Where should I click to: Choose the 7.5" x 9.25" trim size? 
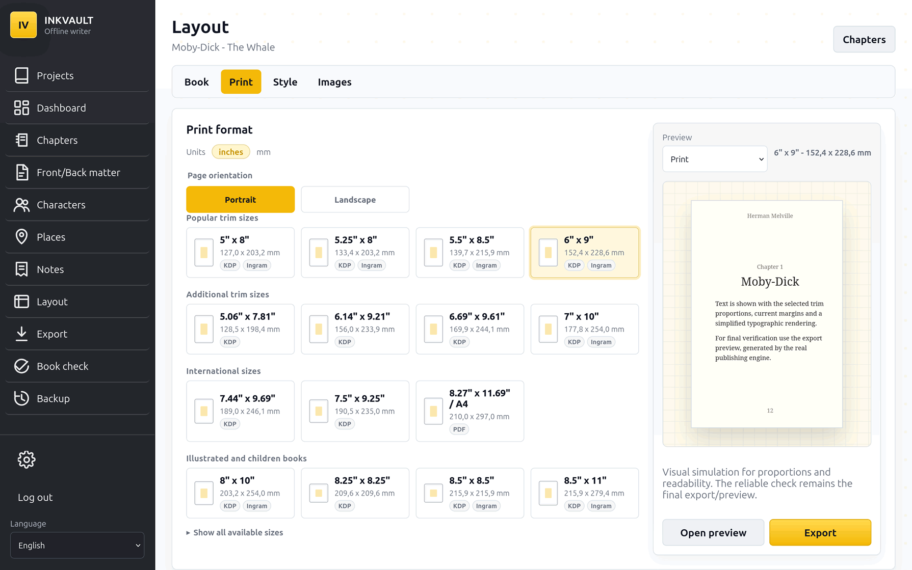tap(355, 411)
